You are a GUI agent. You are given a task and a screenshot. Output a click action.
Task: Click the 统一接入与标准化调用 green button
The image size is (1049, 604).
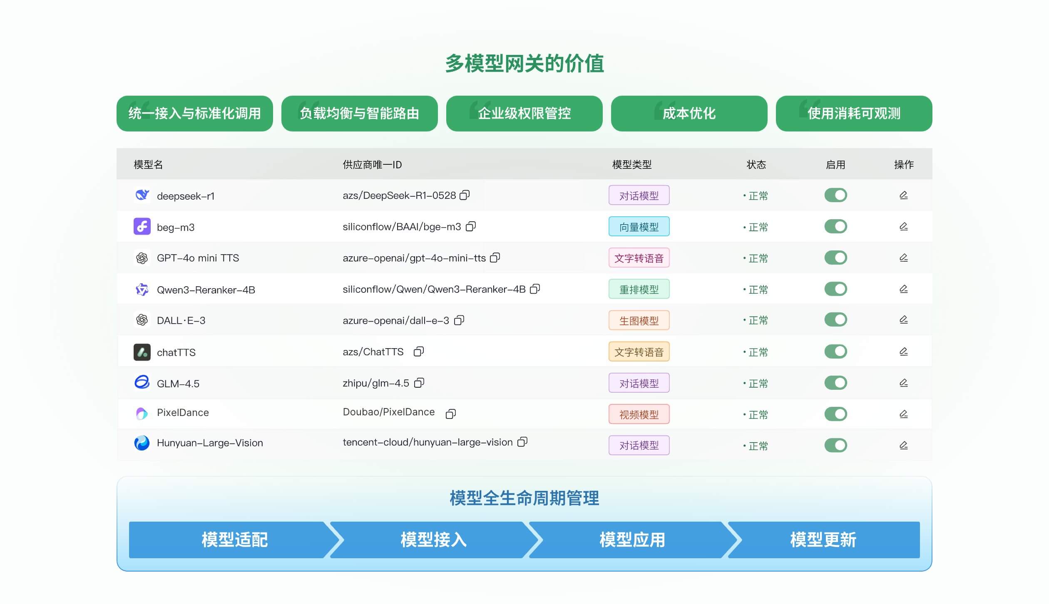pyautogui.click(x=194, y=114)
